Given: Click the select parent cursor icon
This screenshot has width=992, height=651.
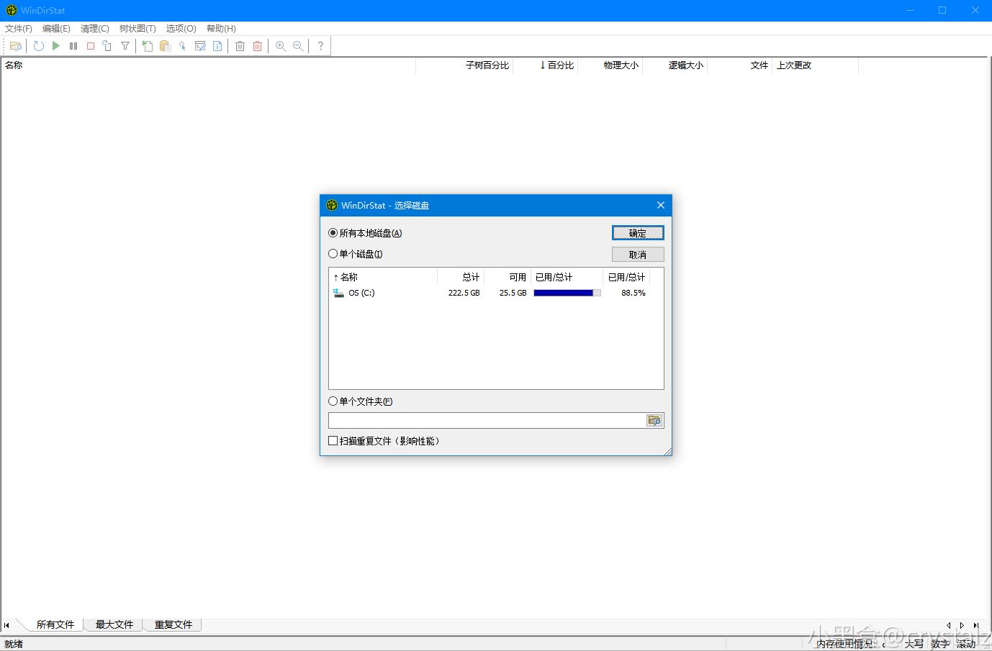Looking at the screenshot, I should point(183,46).
